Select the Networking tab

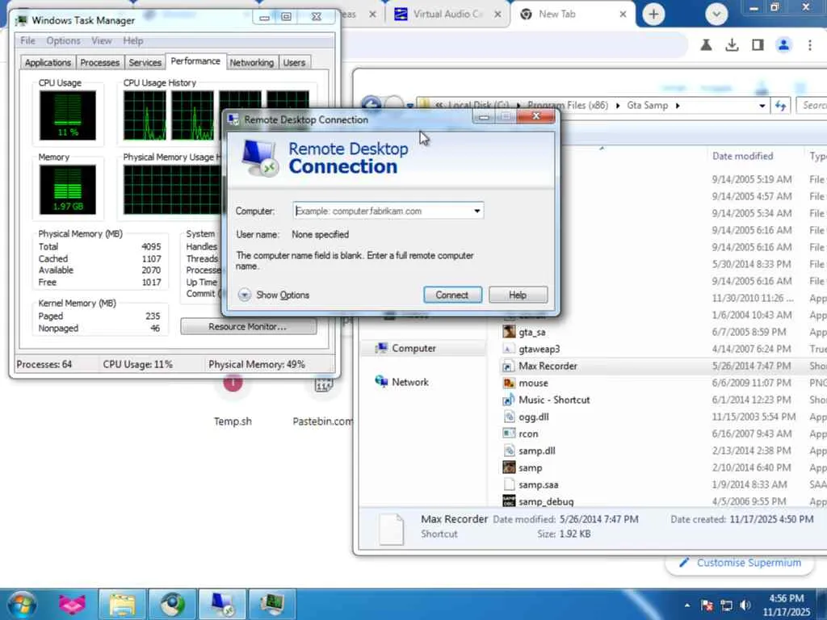point(252,63)
